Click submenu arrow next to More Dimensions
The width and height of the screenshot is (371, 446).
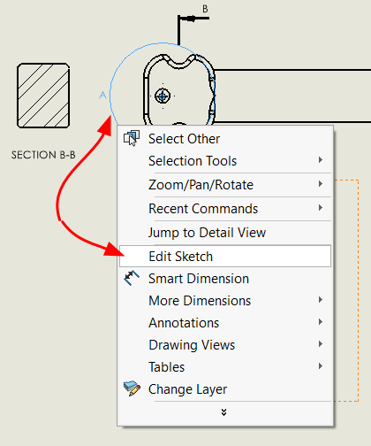pos(321,300)
